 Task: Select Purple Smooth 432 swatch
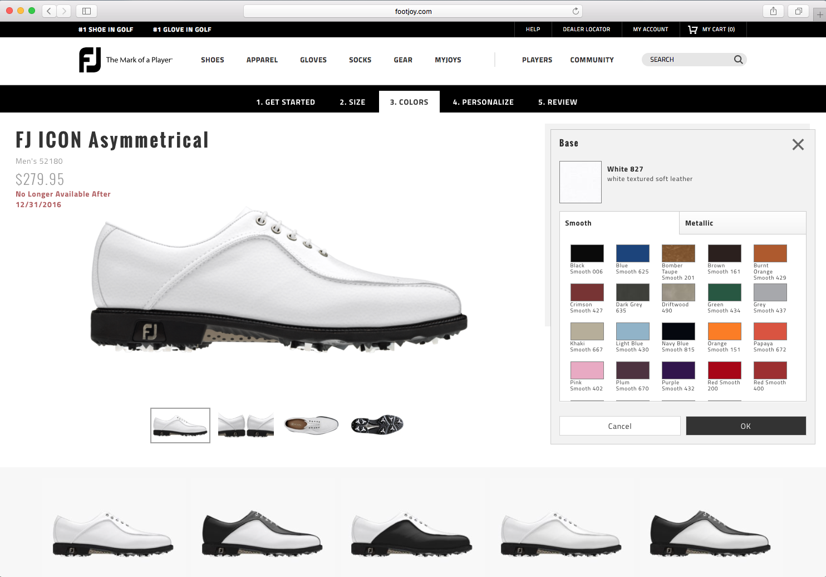[x=678, y=370]
